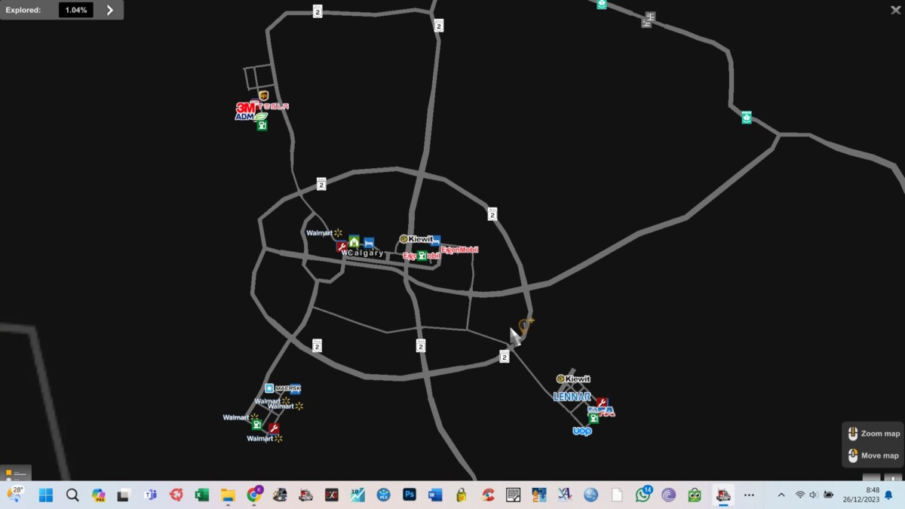Viewport: 905px width, 509px height.
Task: Expand the Explored statistics panel arrow
Action: coord(110,10)
